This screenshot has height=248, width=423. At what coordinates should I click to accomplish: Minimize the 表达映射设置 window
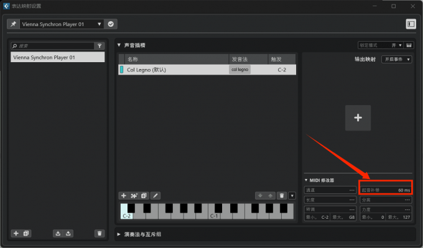[374, 6]
